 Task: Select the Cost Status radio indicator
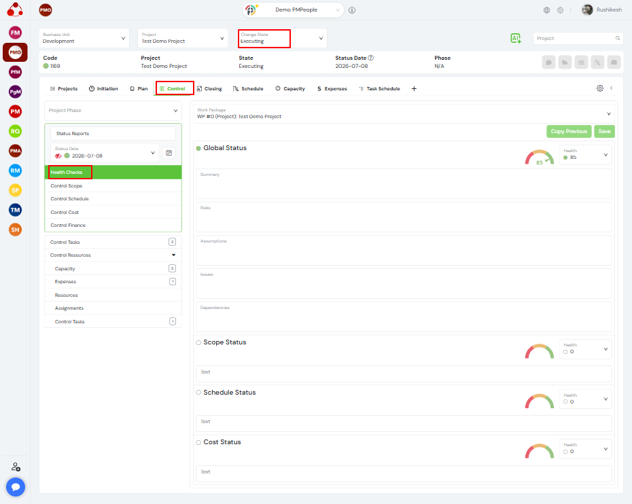[x=198, y=442]
